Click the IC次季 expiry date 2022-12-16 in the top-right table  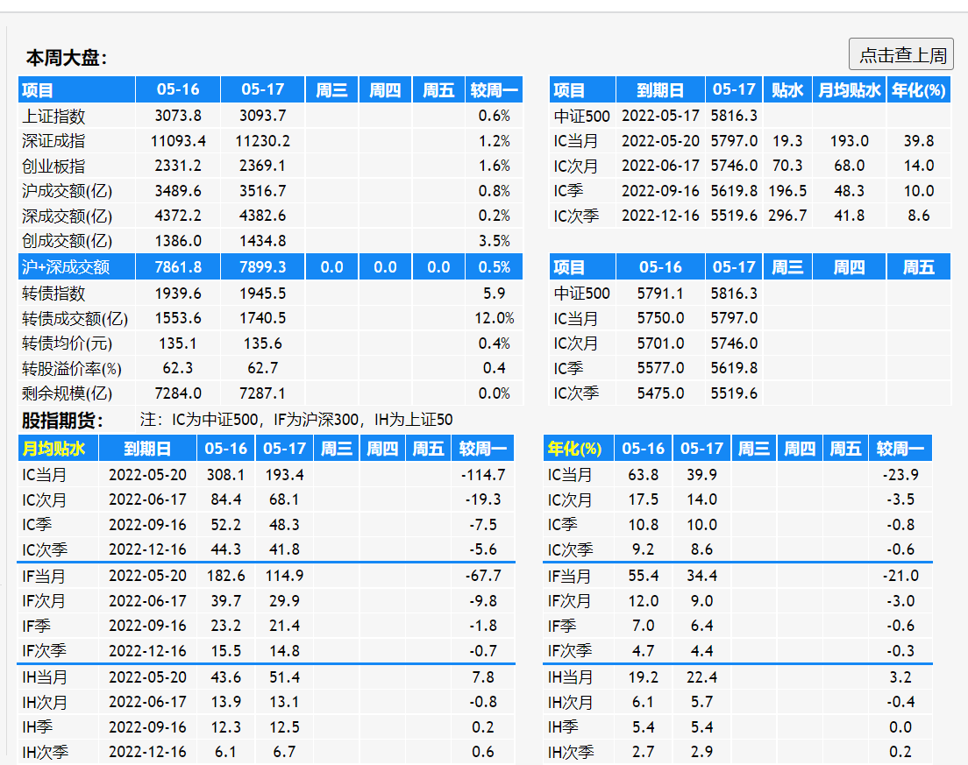coord(660,216)
